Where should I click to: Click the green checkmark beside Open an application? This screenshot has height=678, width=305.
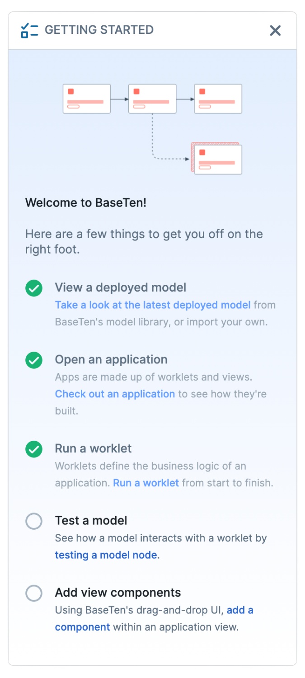(x=34, y=360)
